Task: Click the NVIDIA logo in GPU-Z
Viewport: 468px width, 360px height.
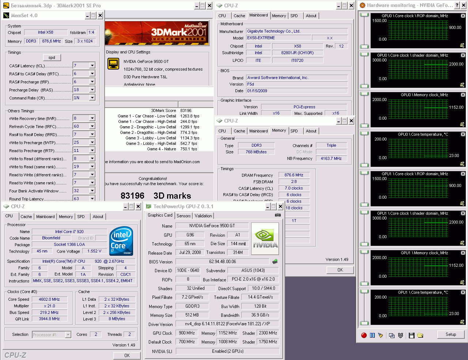Action: point(265,239)
